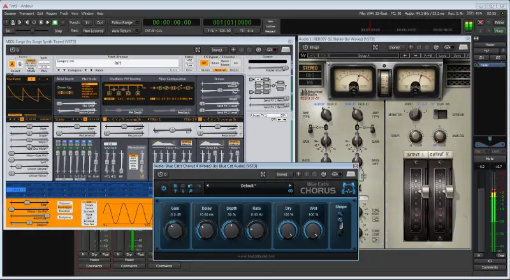Click Waves Save button
This screenshot has height=280, width=510.
click(457, 55)
